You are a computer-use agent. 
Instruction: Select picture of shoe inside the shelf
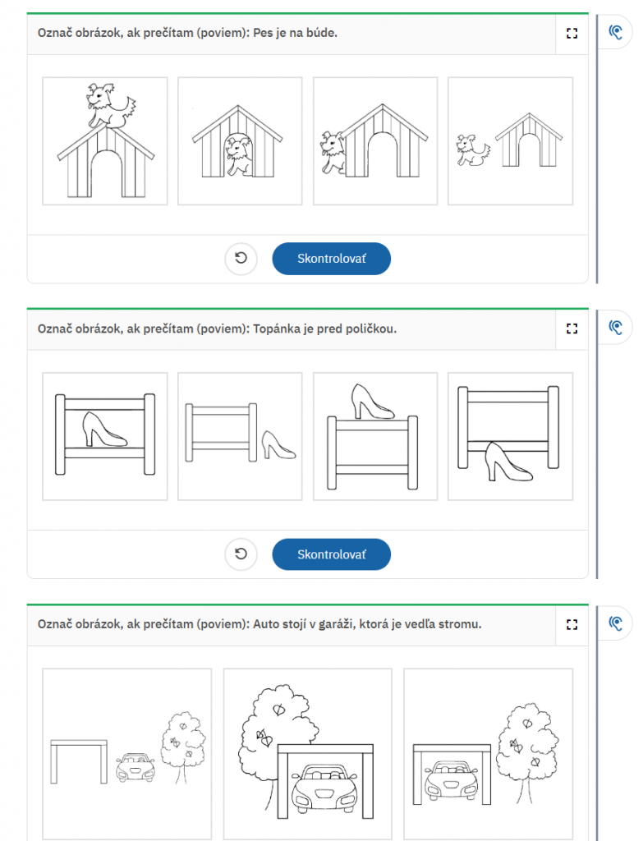click(105, 437)
